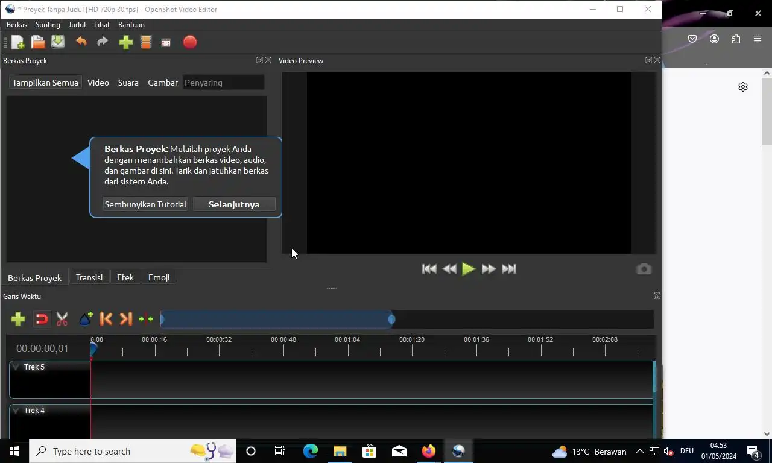
Task: Open the Berkas menu
Action: pos(17,25)
